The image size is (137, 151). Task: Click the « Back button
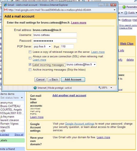[x=53, y=79]
